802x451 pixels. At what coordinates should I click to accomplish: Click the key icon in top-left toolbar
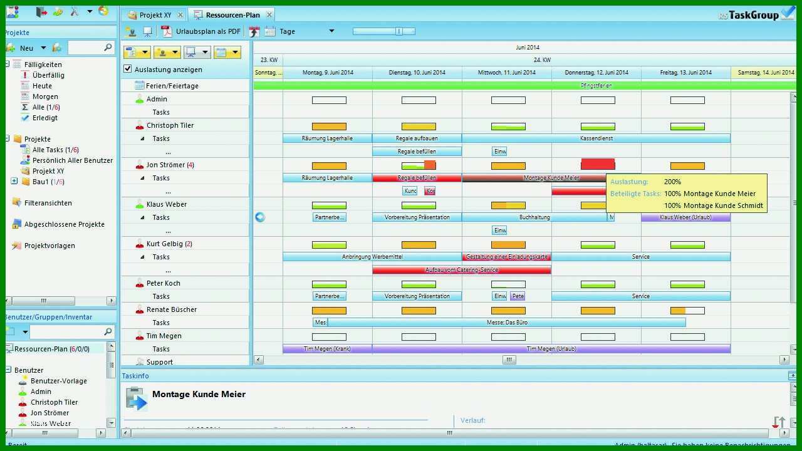click(x=58, y=12)
